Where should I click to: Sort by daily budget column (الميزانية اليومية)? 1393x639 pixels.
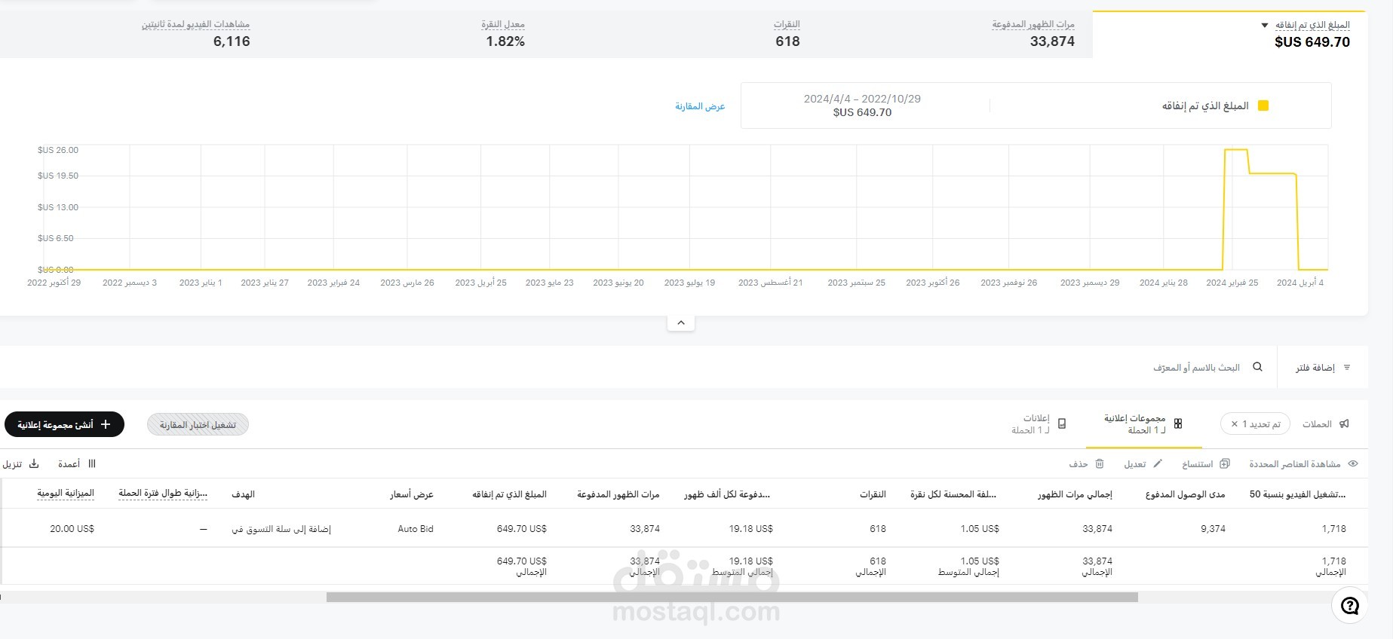(66, 493)
